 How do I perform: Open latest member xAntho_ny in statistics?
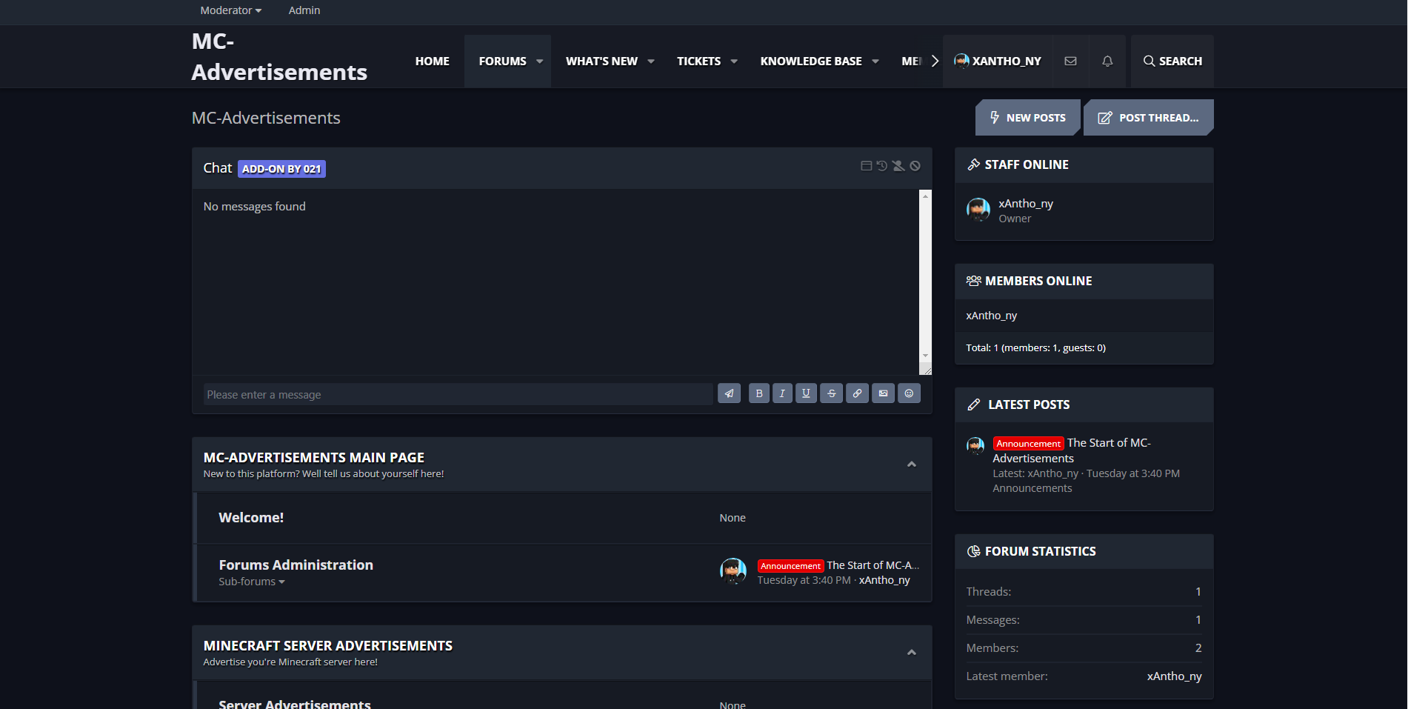click(x=1174, y=676)
